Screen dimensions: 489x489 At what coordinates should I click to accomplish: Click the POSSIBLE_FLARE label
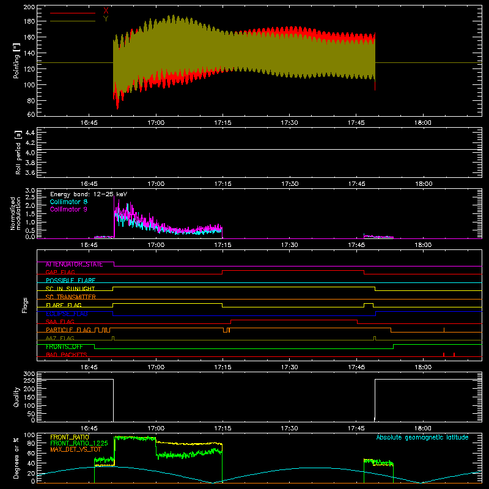click(x=70, y=281)
